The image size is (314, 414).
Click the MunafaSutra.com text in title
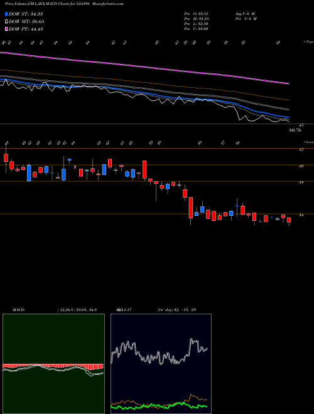pyautogui.click(x=109, y=4)
